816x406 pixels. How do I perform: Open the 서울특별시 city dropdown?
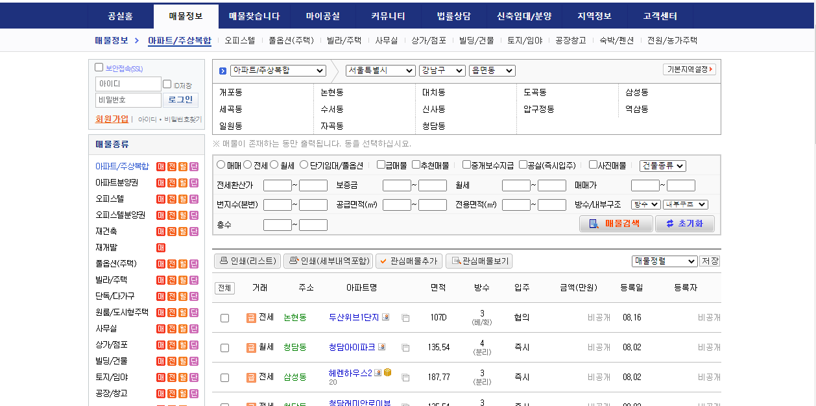click(x=380, y=71)
